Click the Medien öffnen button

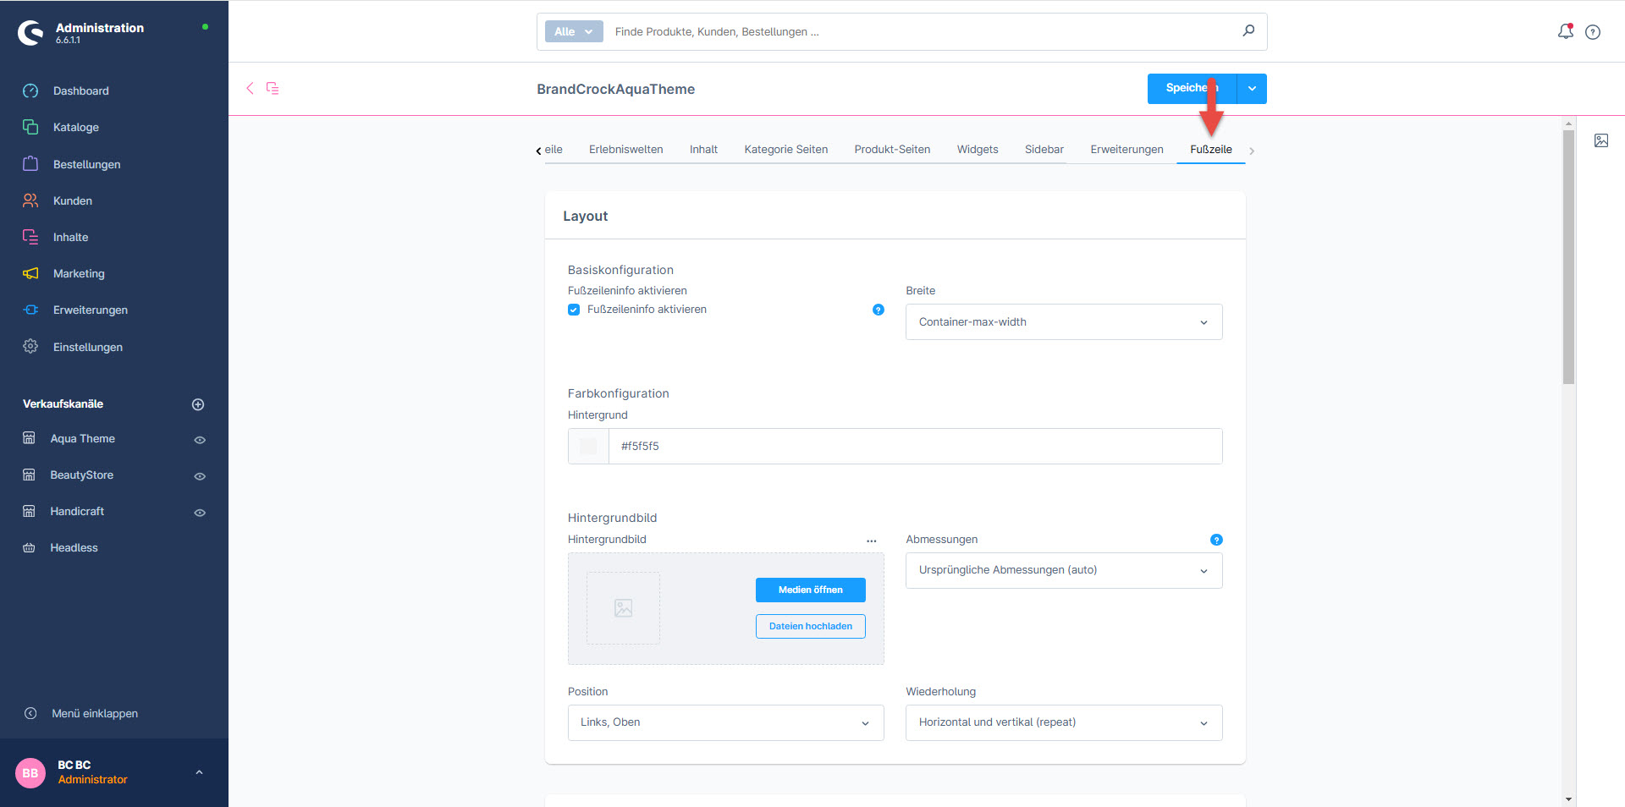click(810, 590)
